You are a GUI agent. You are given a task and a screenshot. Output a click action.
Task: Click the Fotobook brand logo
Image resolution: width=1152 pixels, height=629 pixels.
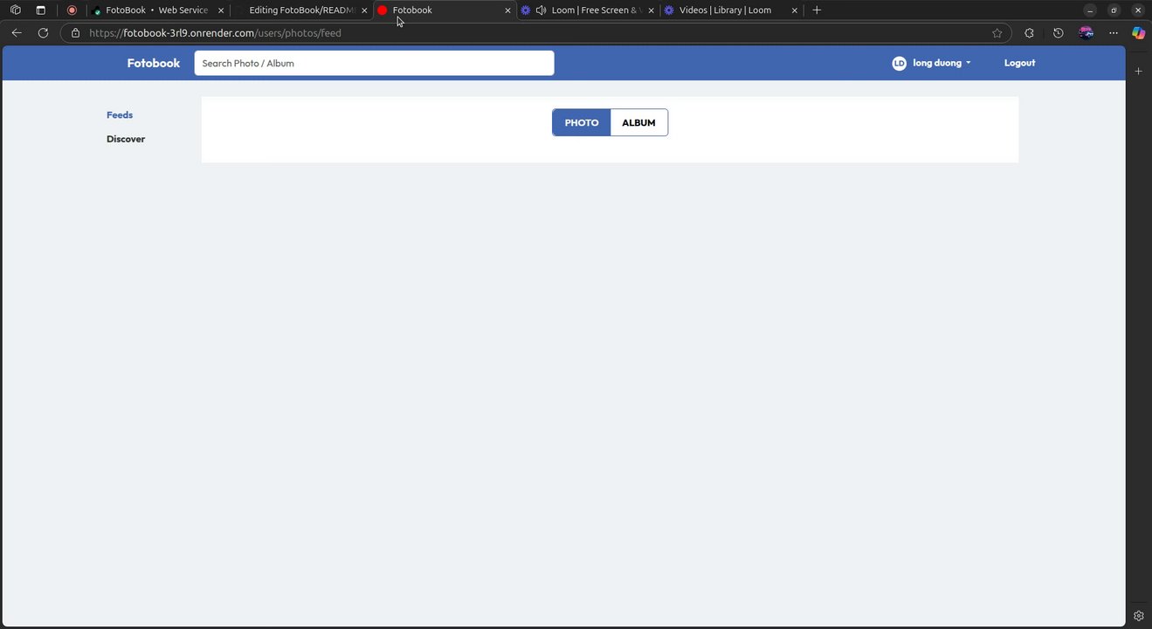coord(154,63)
